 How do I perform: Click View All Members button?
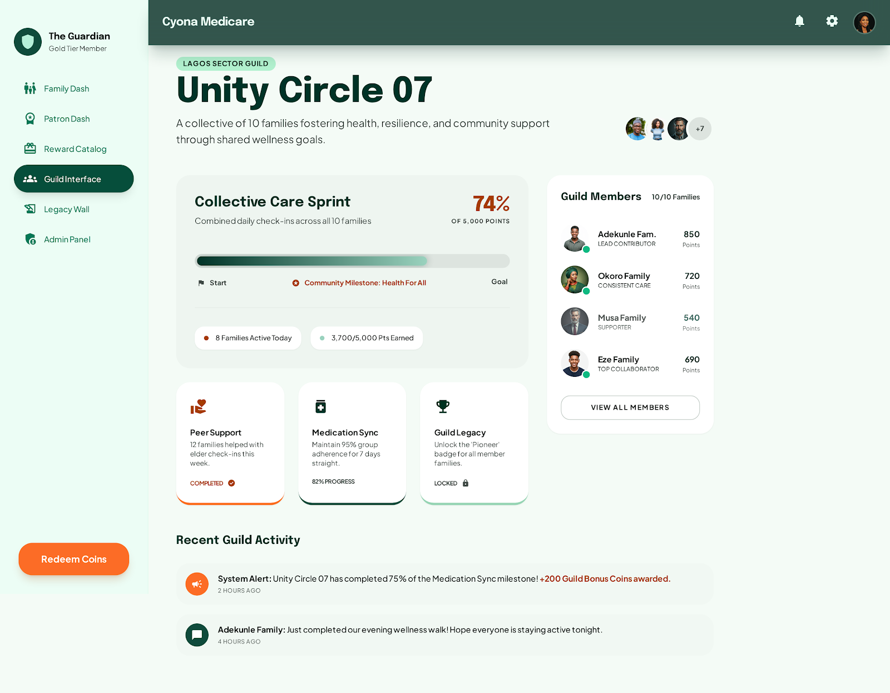pyautogui.click(x=630, y=407)
